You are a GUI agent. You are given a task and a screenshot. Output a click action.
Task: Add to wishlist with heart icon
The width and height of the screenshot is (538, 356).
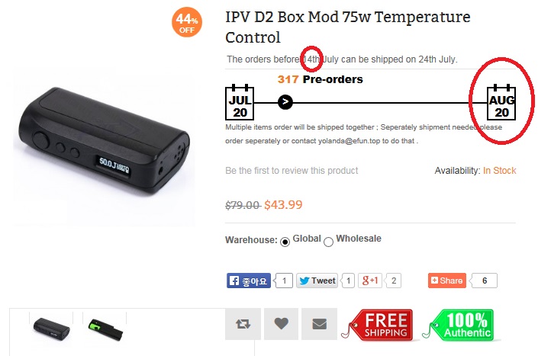(x=281, y=324)
